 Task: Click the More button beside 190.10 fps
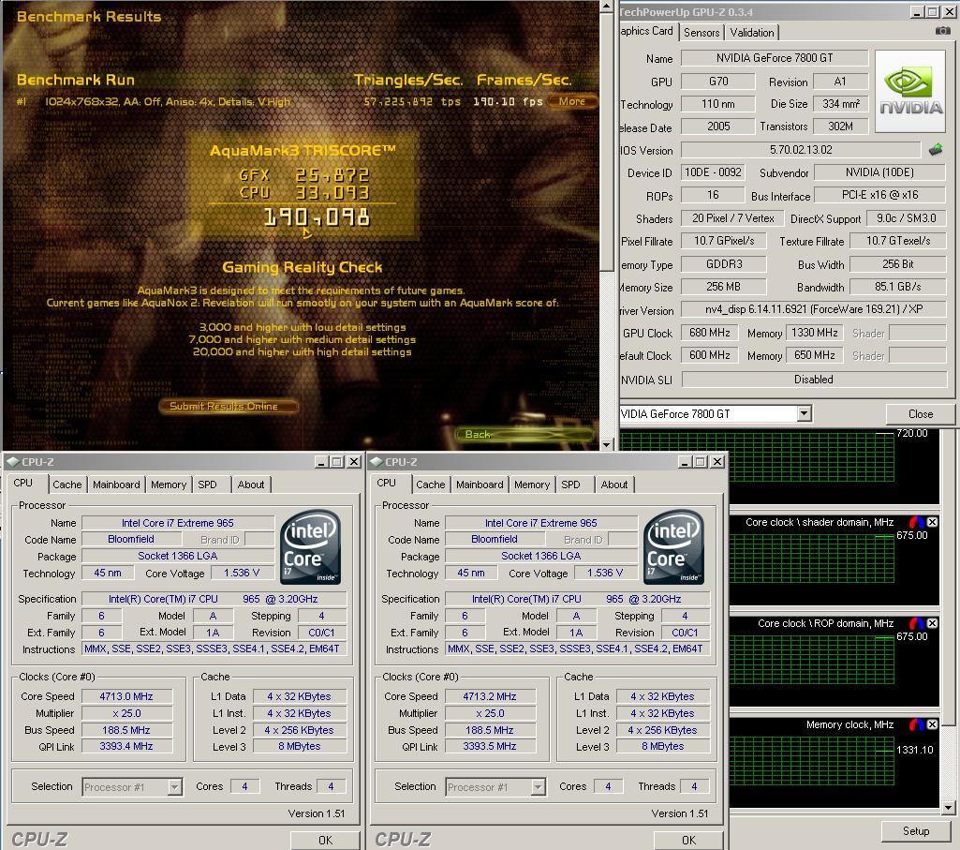point(572,102)
